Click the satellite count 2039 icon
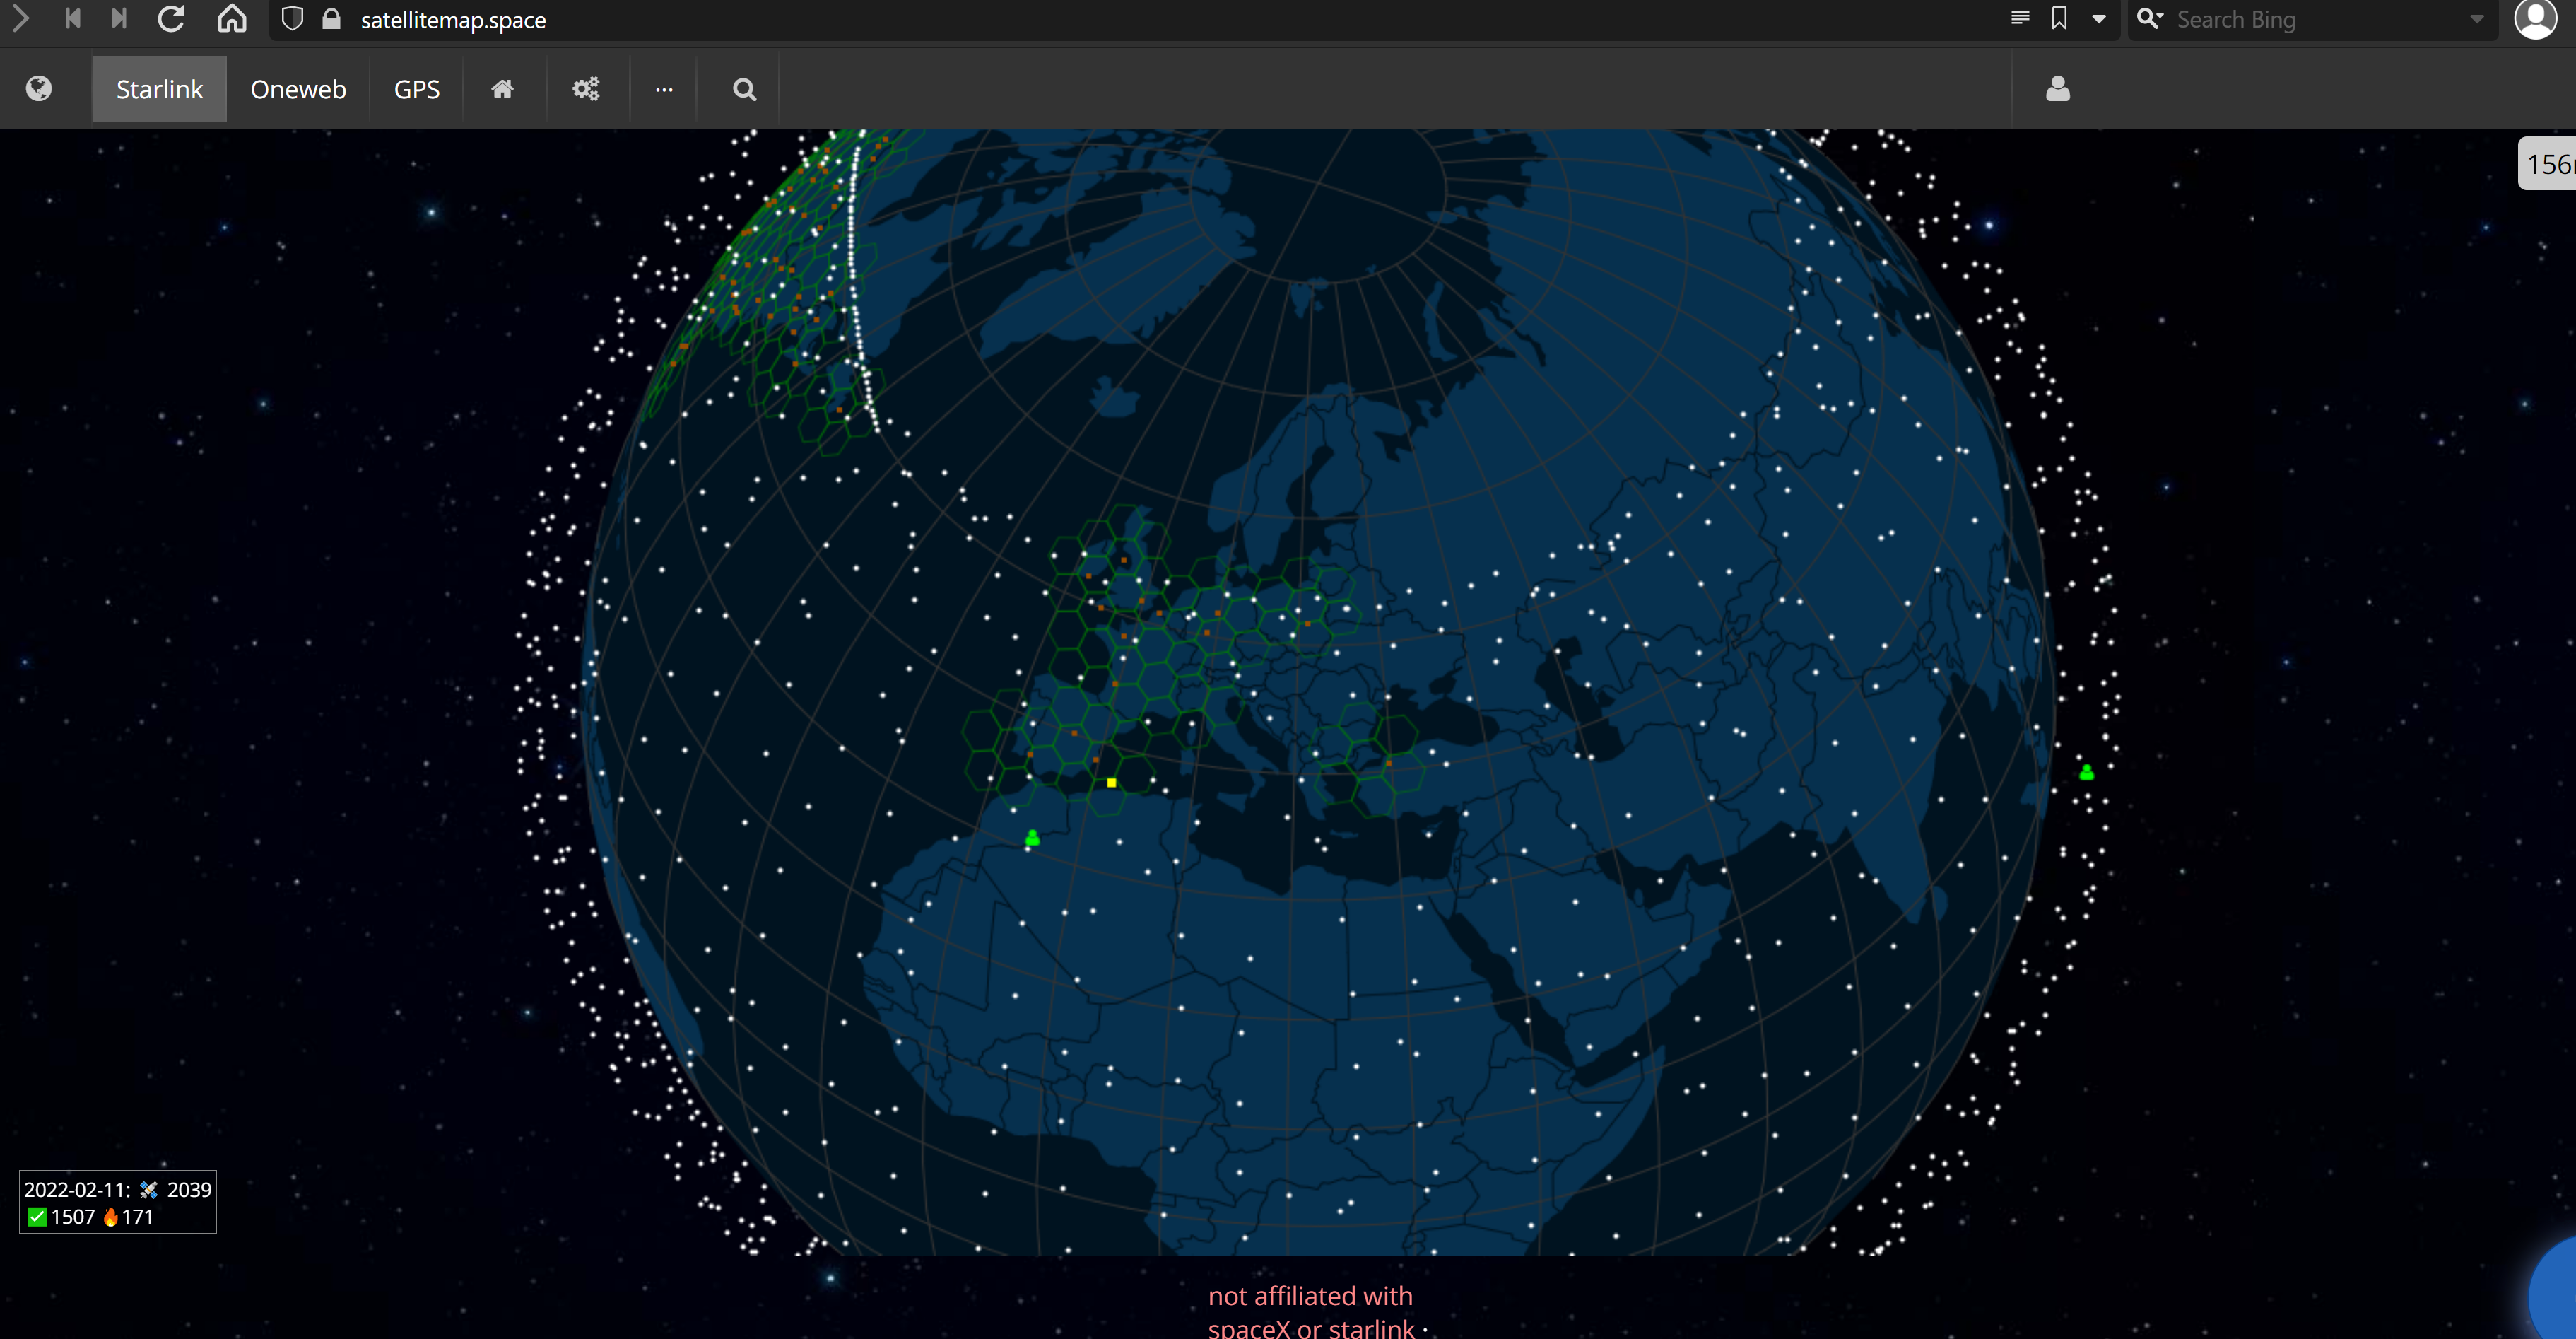 (x=149, y=1189)
